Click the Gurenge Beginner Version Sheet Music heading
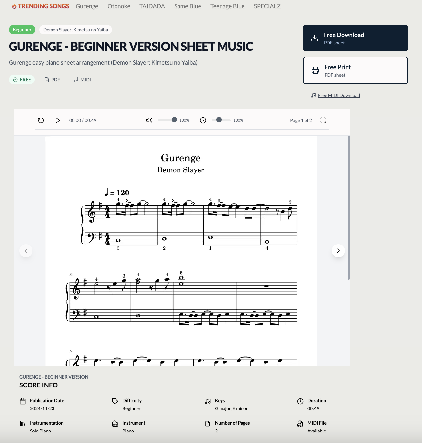The height and width of the screenshot is (443, 422). [131, 47]
